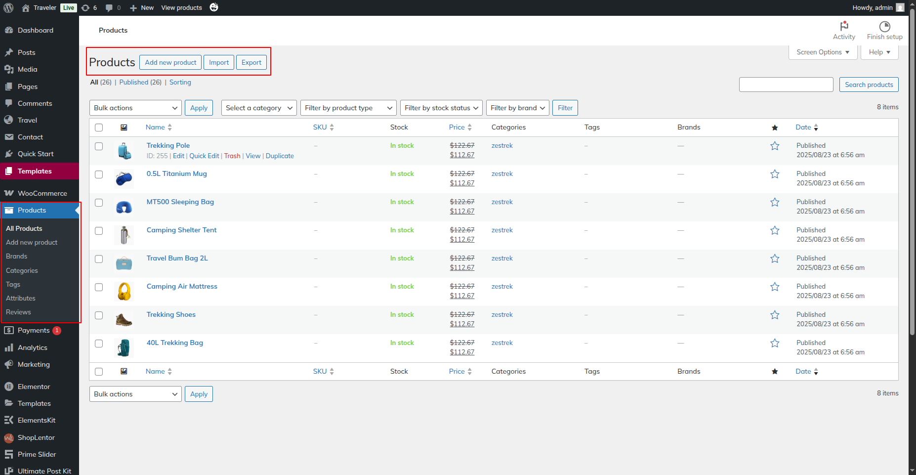
Task: Open the comments bubble in admin bar
Action: tap(109, 7)
